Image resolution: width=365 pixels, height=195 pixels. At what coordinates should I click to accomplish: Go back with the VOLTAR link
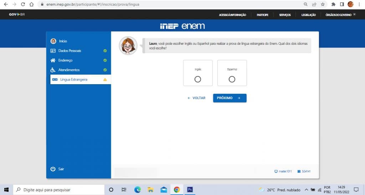click(x=196, y=98)
